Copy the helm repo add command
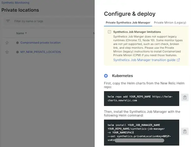This screenshot has height=147, width=191. click(185, 98)
